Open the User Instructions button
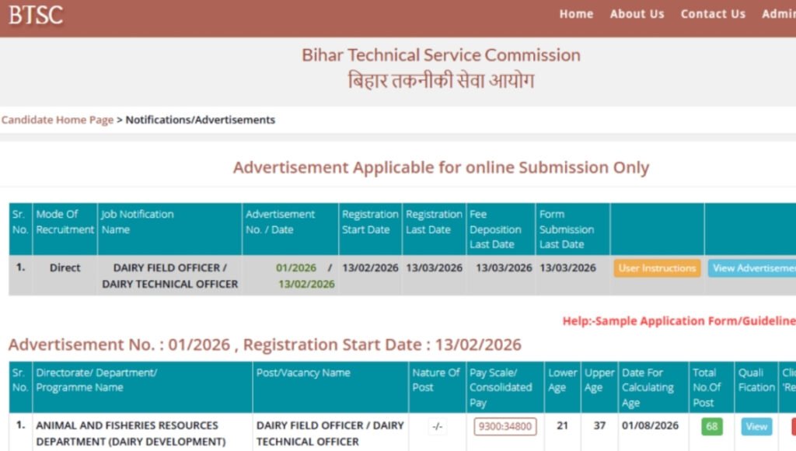The height and width of the screenshot is (451, 796). point(656,267)
